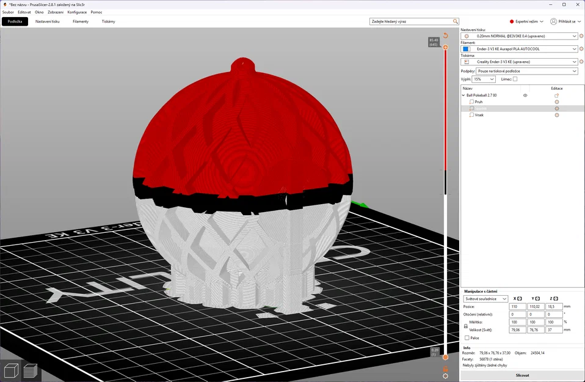Open the Soubor menu
This screenshot has height=382, width=585.
click(x=8, y=12)
